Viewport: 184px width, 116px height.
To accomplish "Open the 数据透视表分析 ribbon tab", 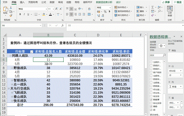I will (104, 2).
